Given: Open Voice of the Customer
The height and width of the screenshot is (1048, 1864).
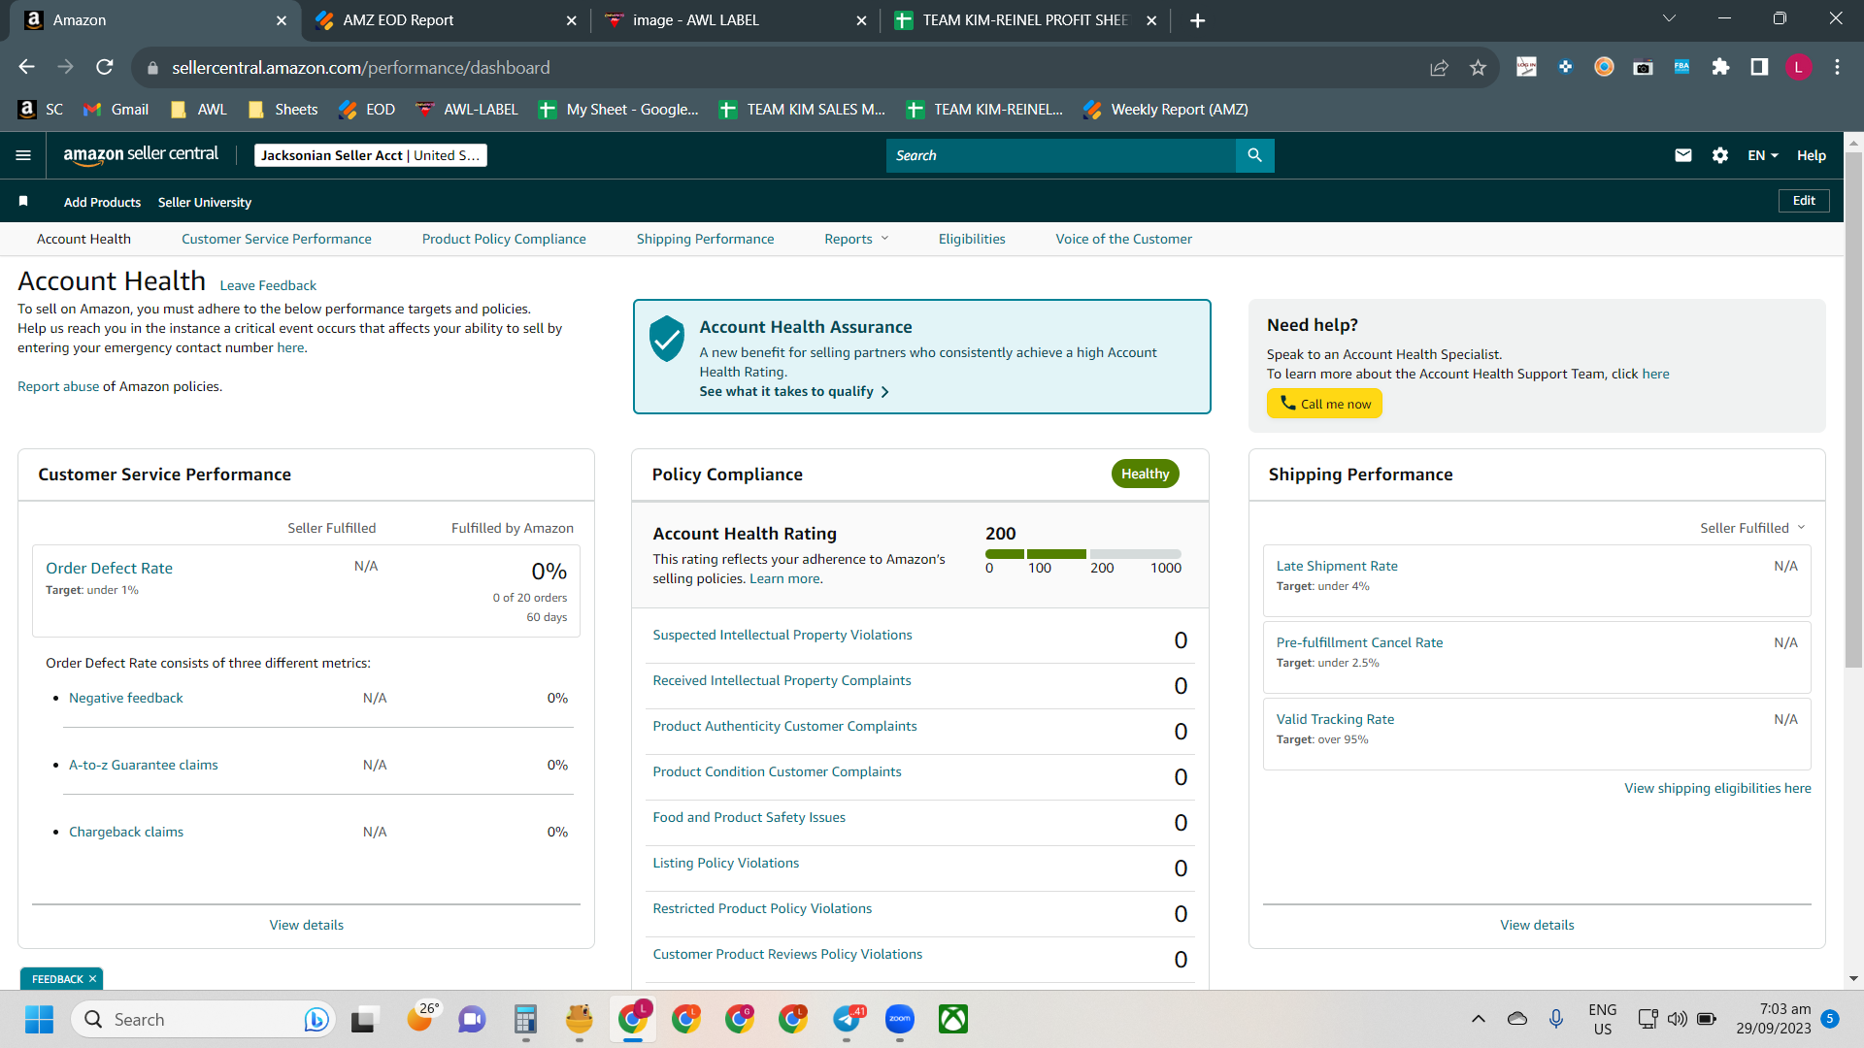Looking at the screenshot, I should (x=1123, y=239).
